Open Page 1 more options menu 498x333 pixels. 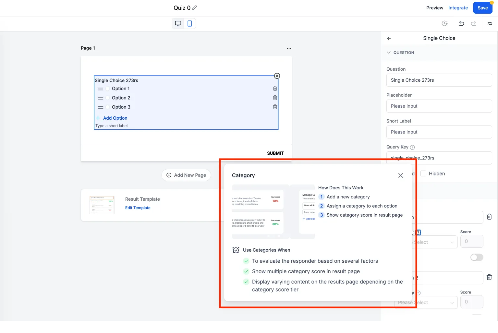[289, 48]
